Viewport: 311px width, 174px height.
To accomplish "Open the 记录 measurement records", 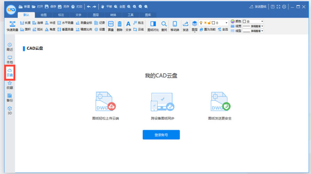I will [100, 23].
